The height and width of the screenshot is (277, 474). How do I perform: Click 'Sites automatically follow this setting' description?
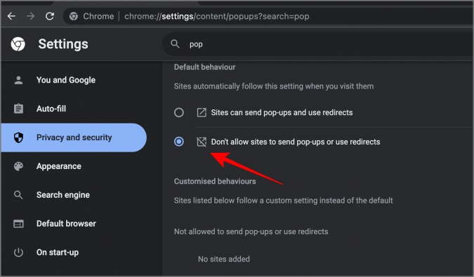(274, 86)
